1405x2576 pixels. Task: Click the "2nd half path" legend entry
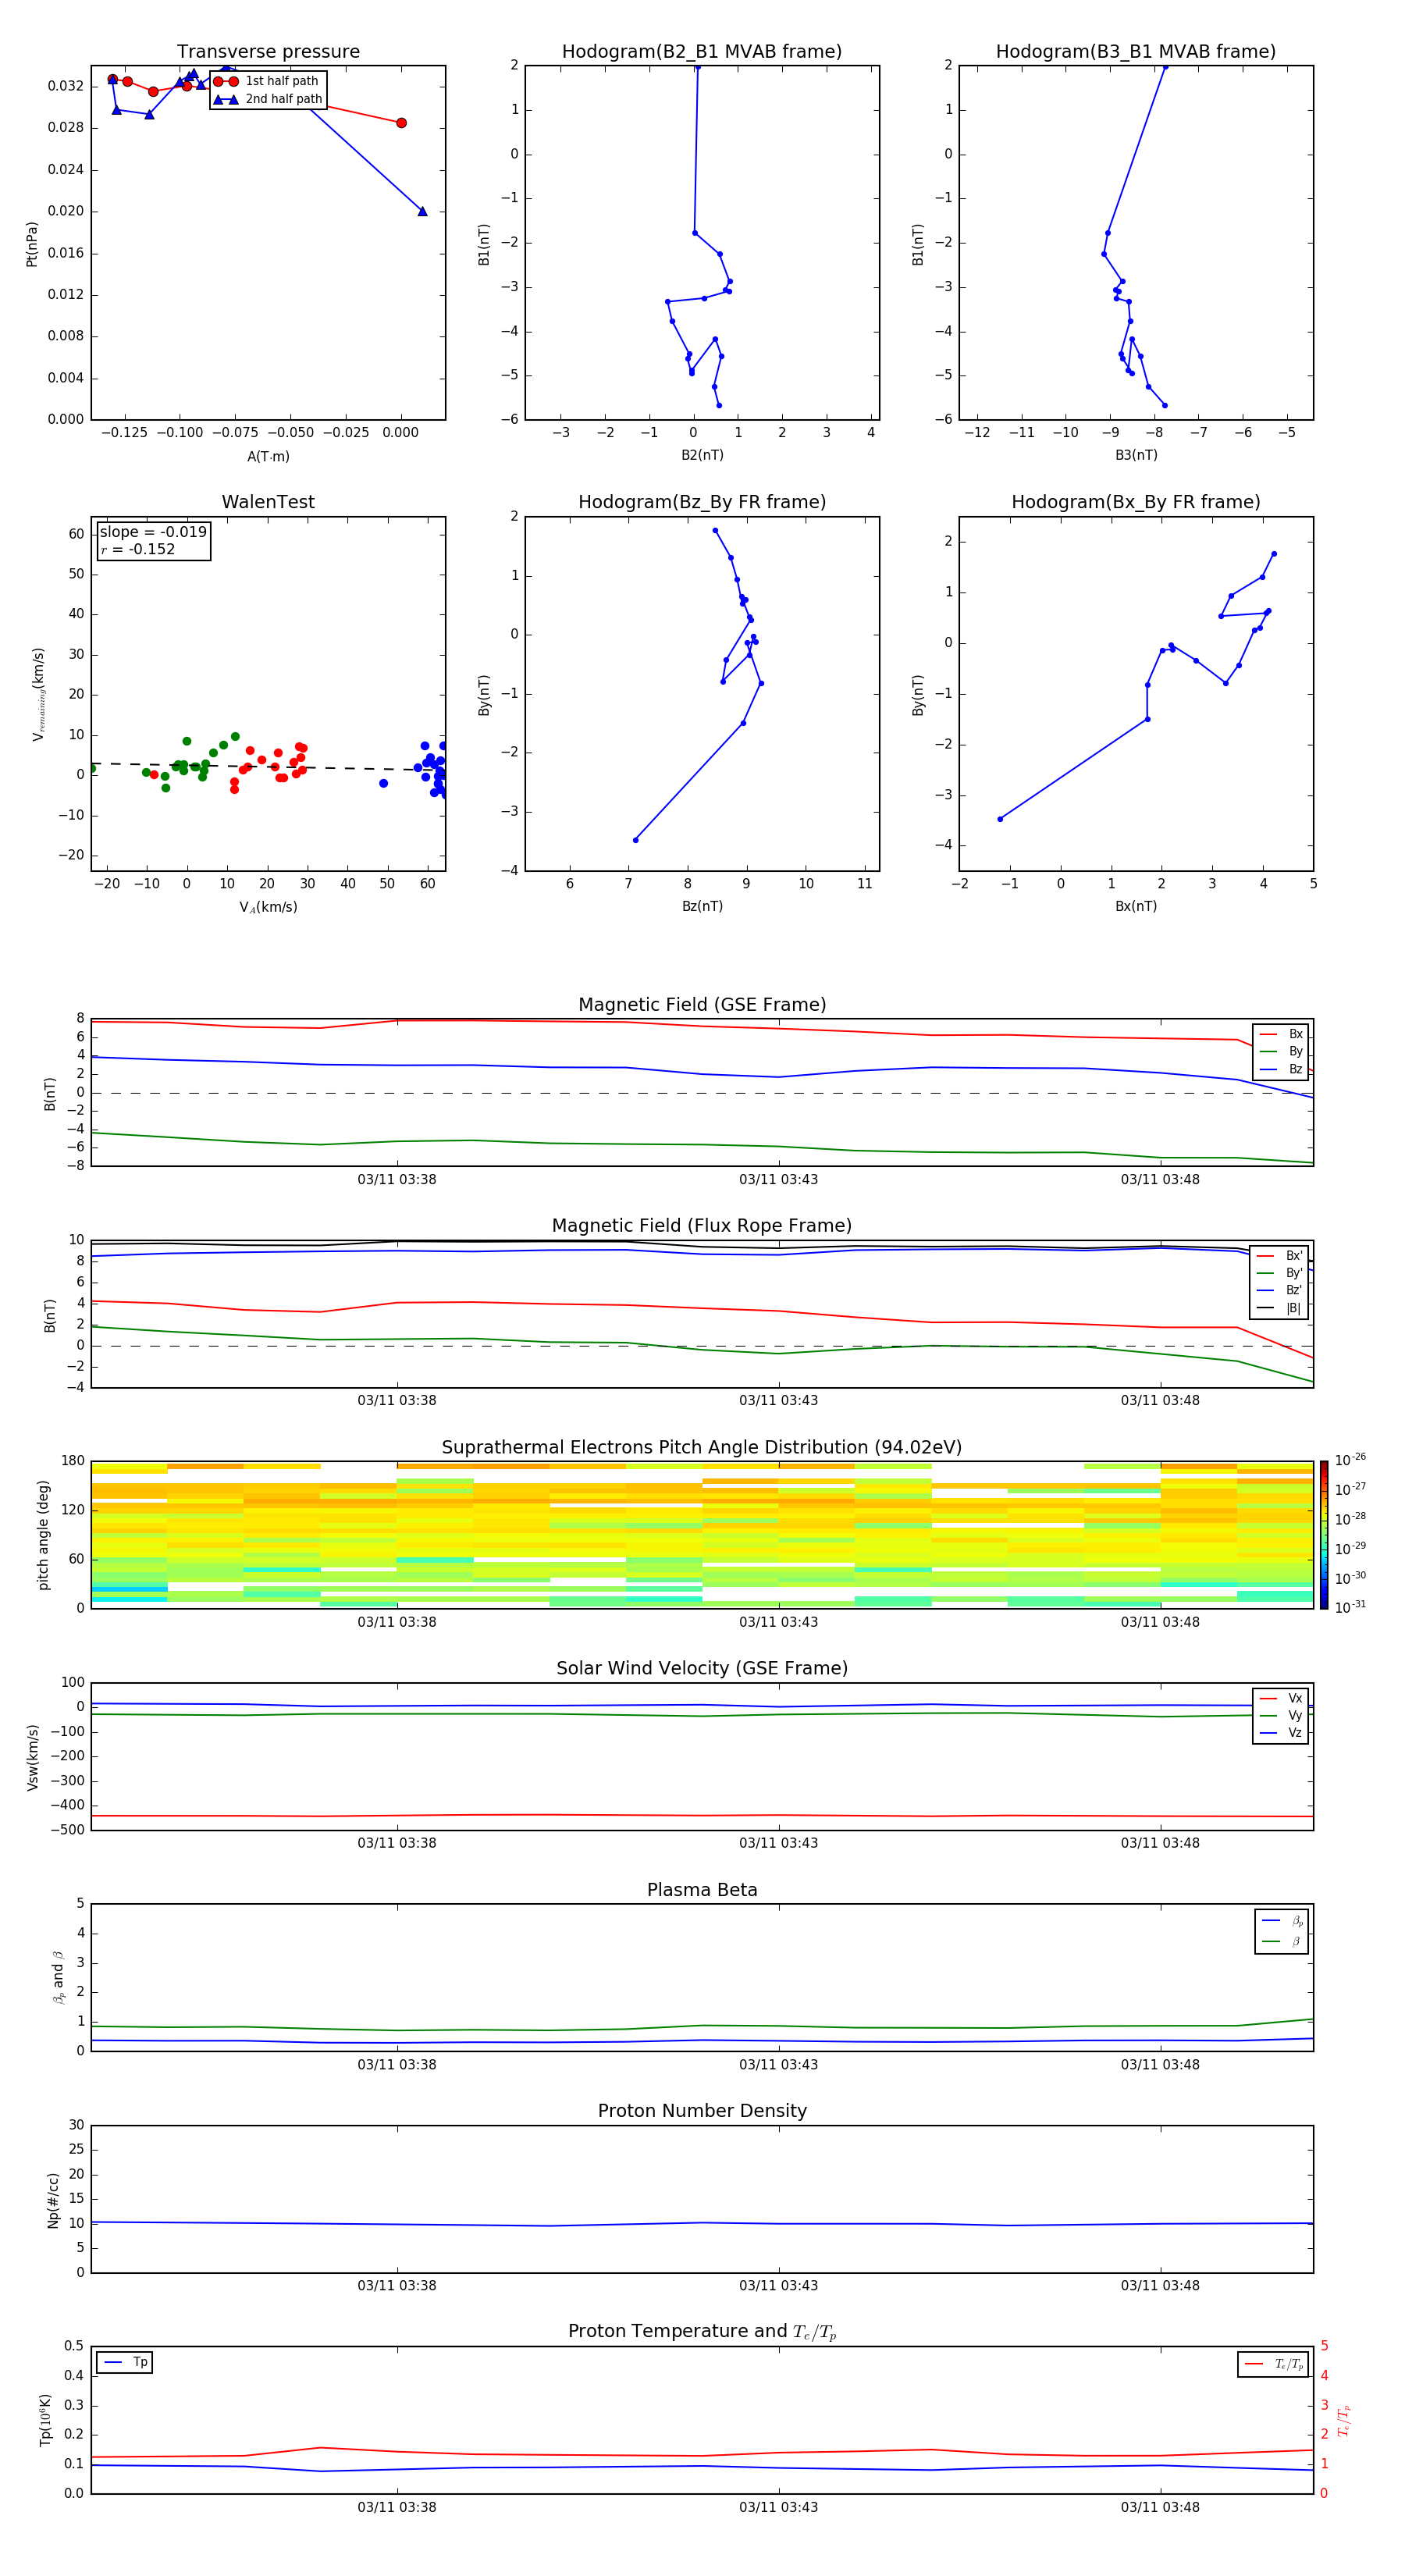[268, 99]
